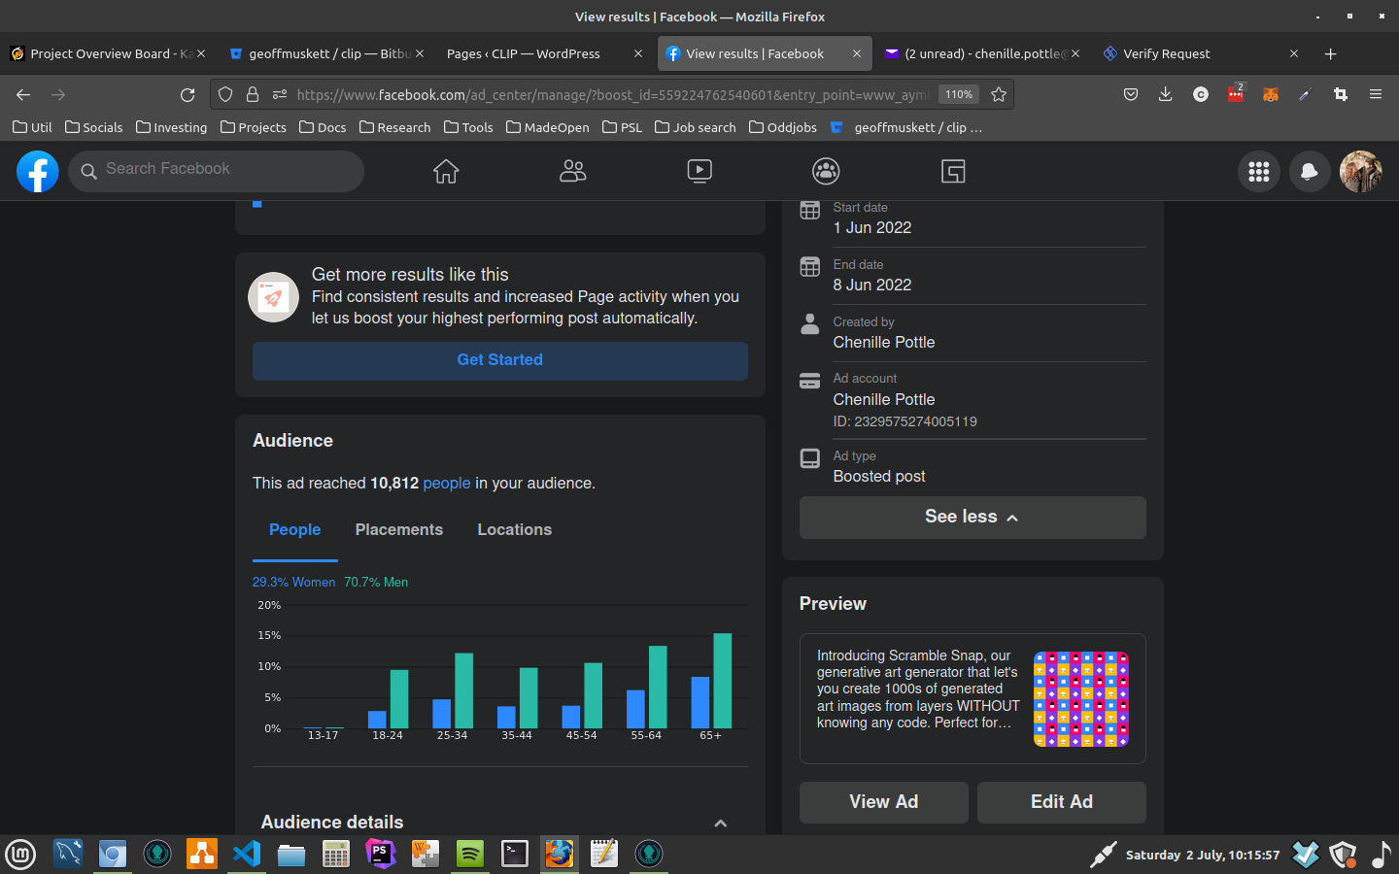Open the network connection tray icon
Viewport: 1399px width, 874px height.
click(1103, 855)
